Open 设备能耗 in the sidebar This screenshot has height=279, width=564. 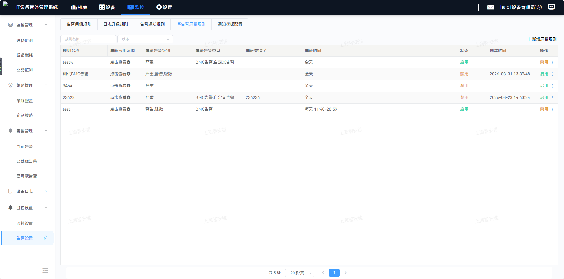click(x=25, y=55)
